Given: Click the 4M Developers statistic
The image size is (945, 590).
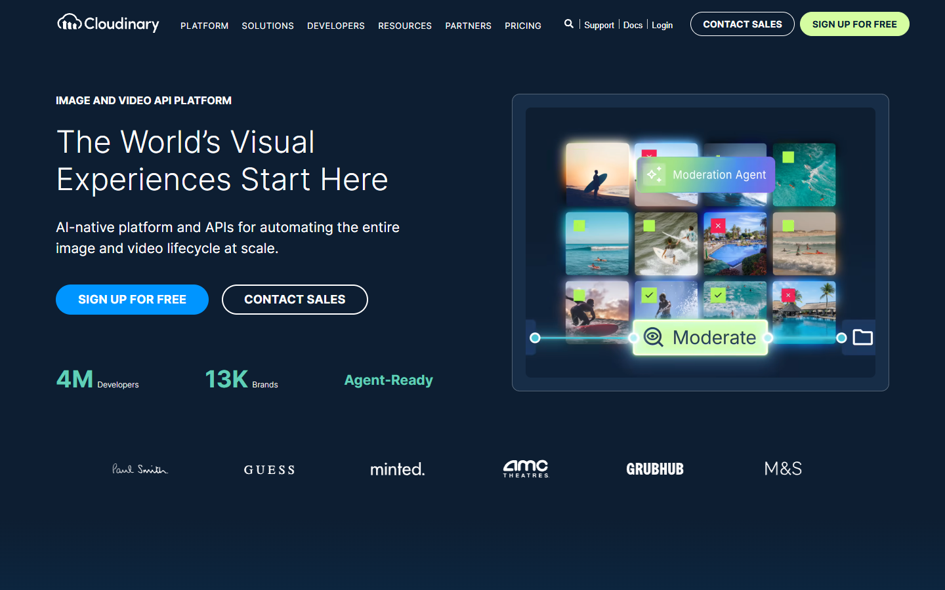Looking at the screenshot, I should tap(97, 380).
